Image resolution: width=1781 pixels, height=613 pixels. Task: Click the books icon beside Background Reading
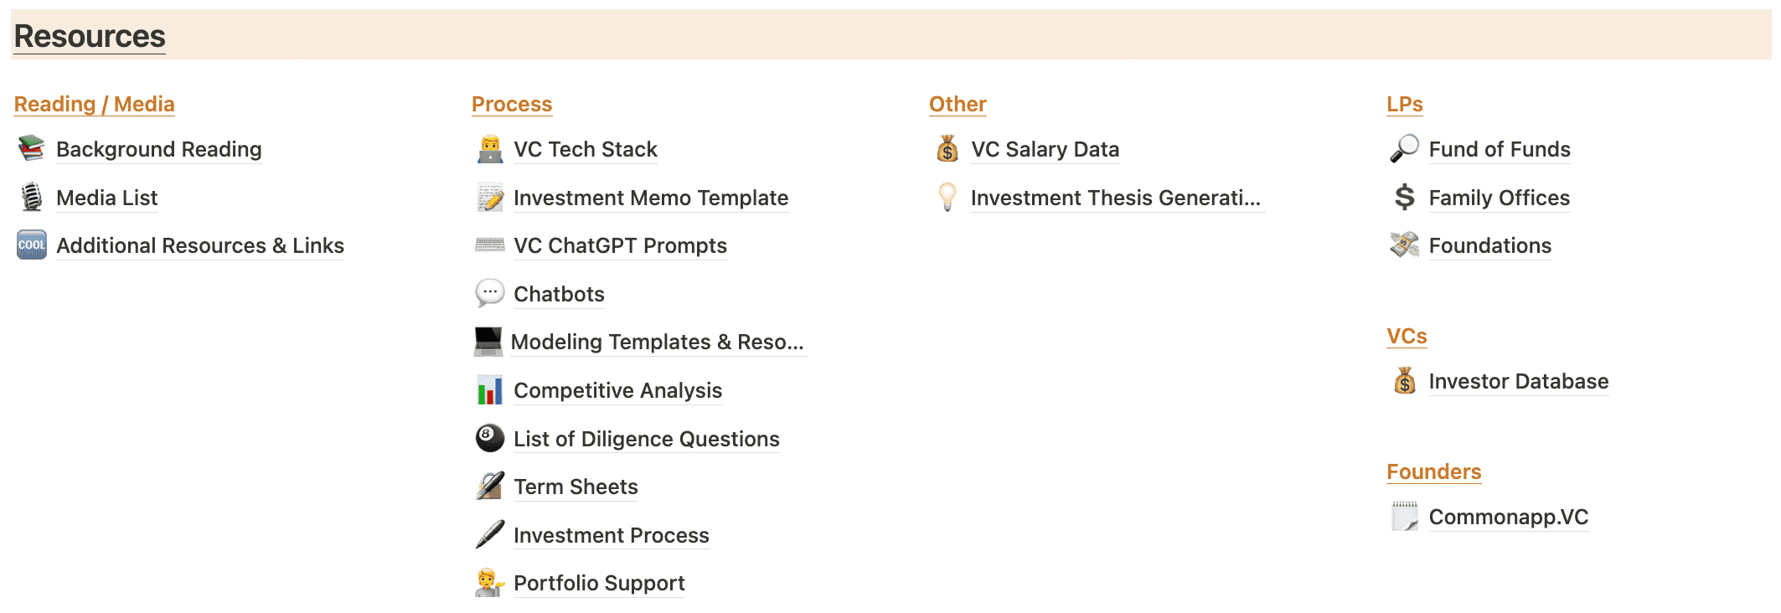click(x=30, y=149)
